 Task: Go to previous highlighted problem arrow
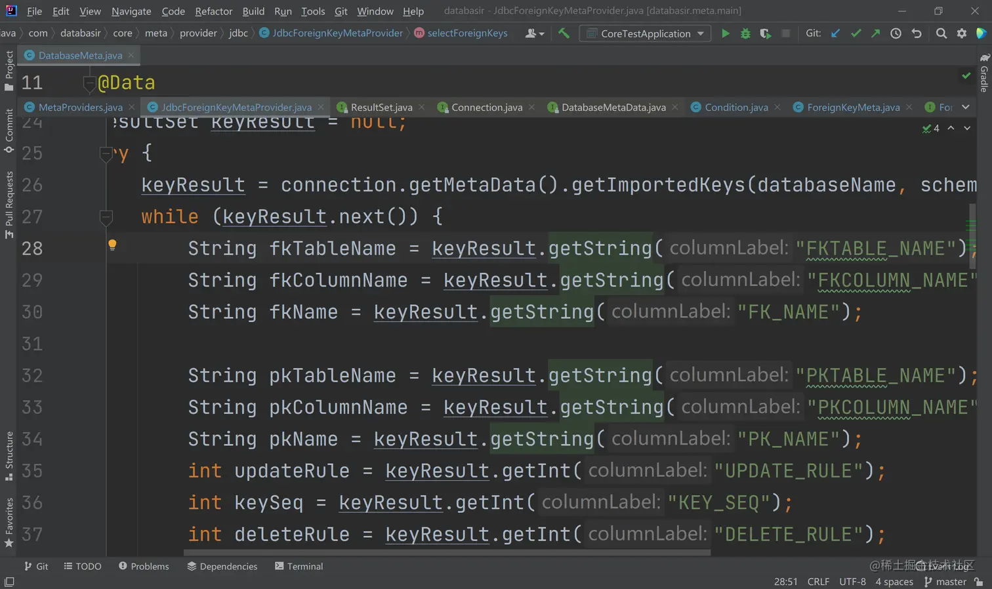(951, 129)
